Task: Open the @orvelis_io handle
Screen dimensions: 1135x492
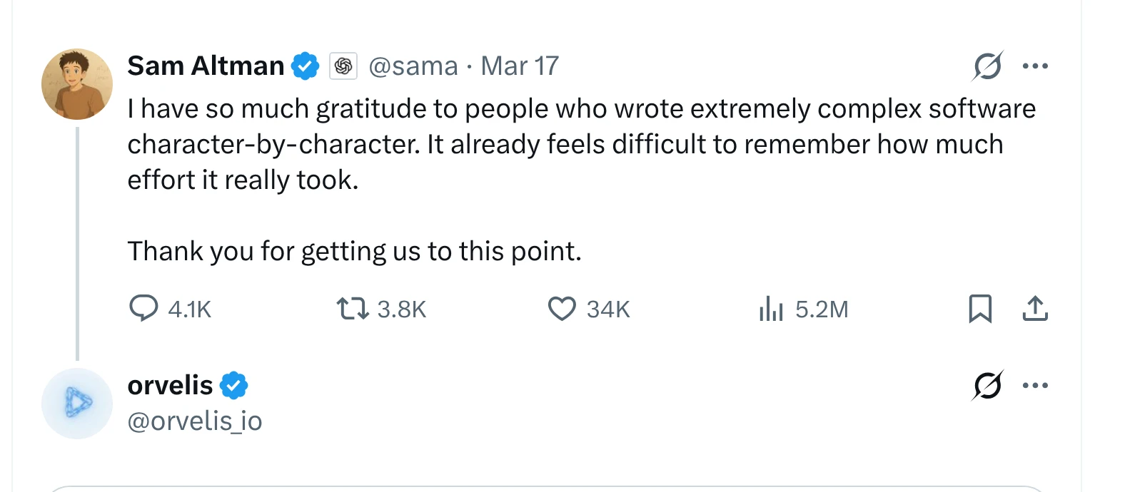Action: [x=195, y=421]
